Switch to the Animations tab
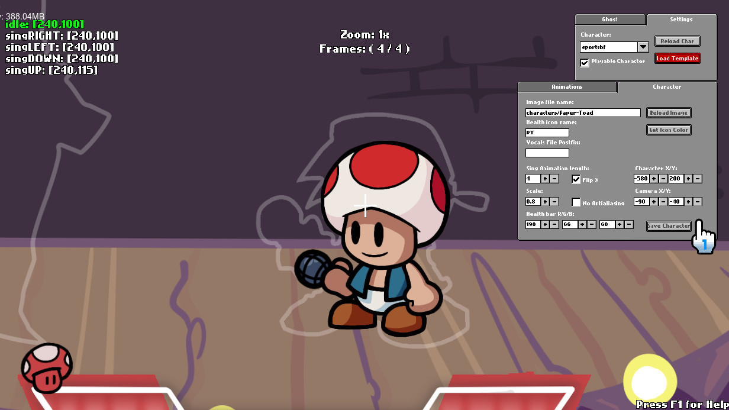 (566, 87)
